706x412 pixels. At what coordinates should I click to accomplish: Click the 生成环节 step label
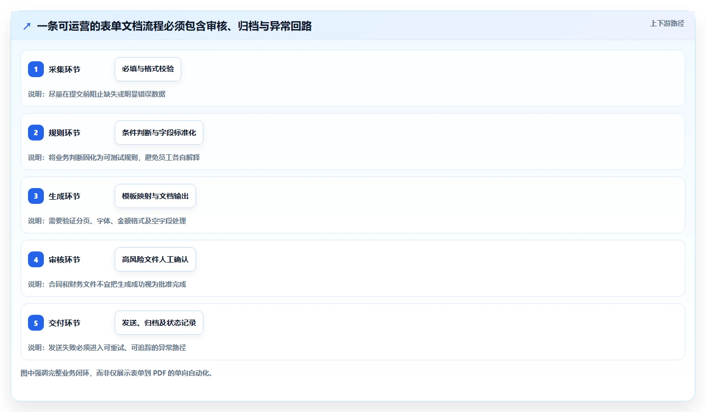coord(64,196)
